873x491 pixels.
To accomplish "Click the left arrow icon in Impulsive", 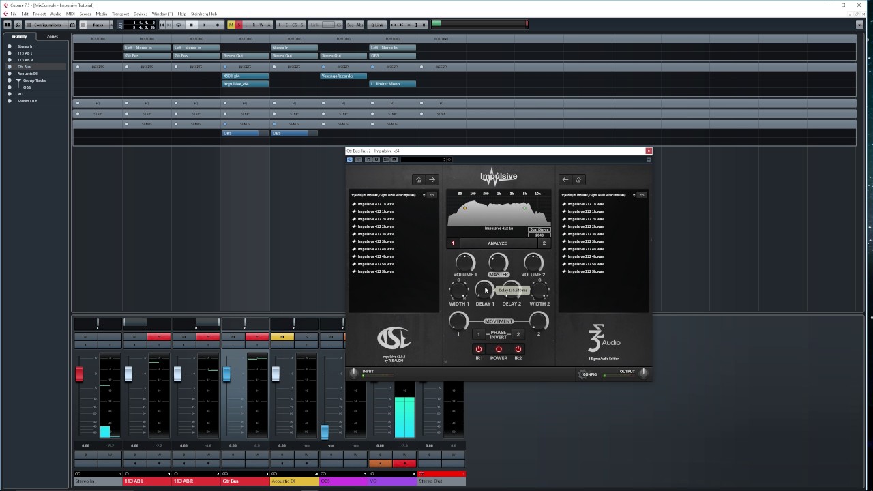I will pos(565,179).
